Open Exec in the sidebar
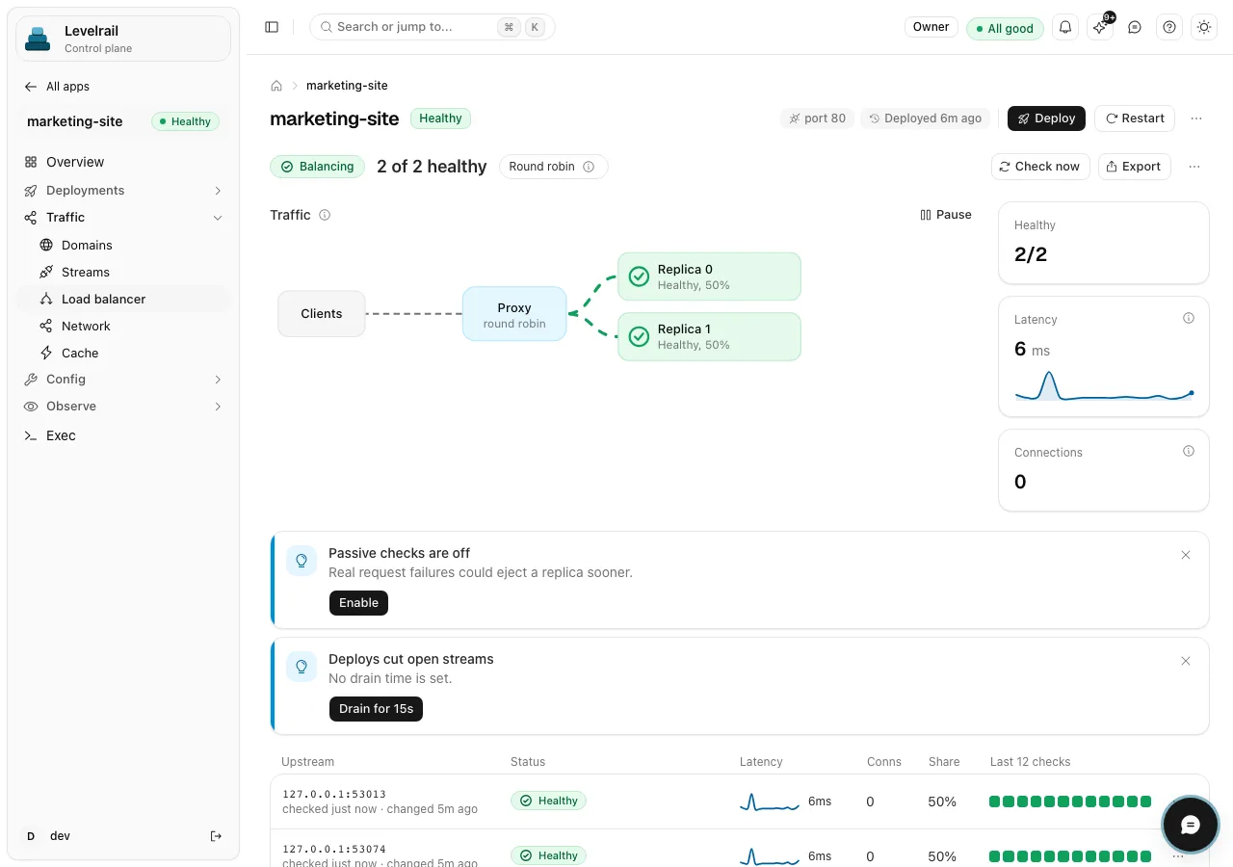1233x867 pixels. [x=123, y=435]
